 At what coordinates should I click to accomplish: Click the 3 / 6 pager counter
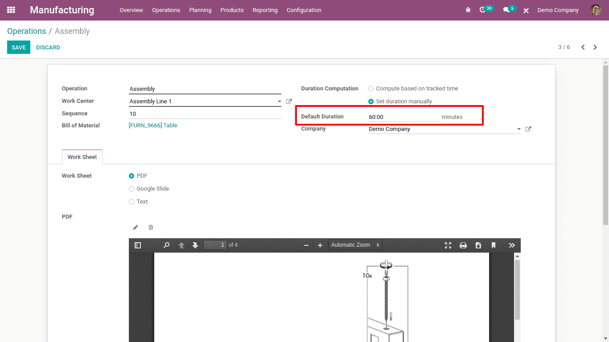(x=564, y=47)
